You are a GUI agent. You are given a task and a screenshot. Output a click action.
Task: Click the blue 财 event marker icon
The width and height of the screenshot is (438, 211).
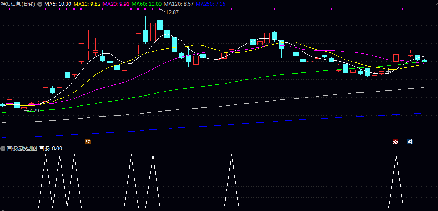(410, 141)
